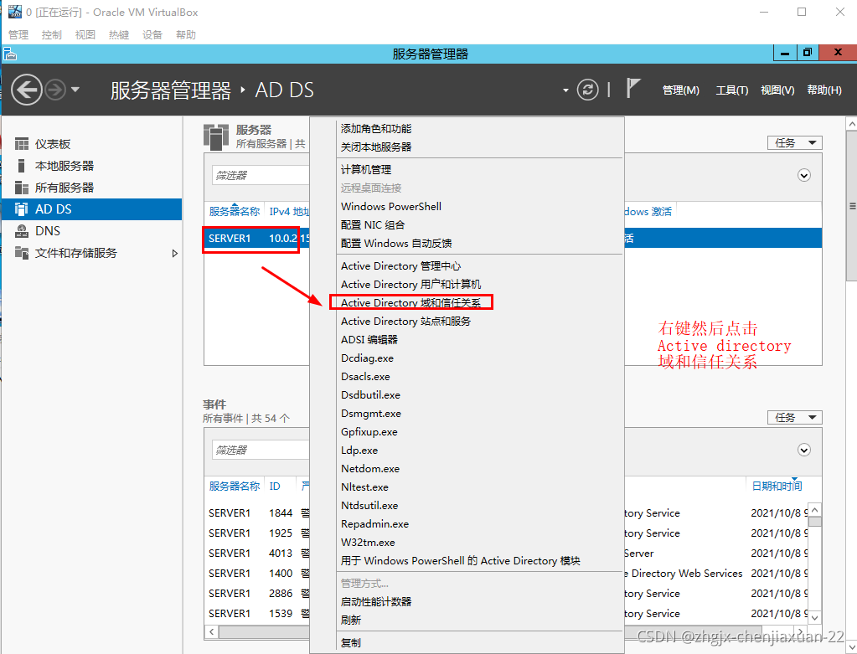Select 本地服务器 in the sidebar
857x654 pixels.
point(92,166)
